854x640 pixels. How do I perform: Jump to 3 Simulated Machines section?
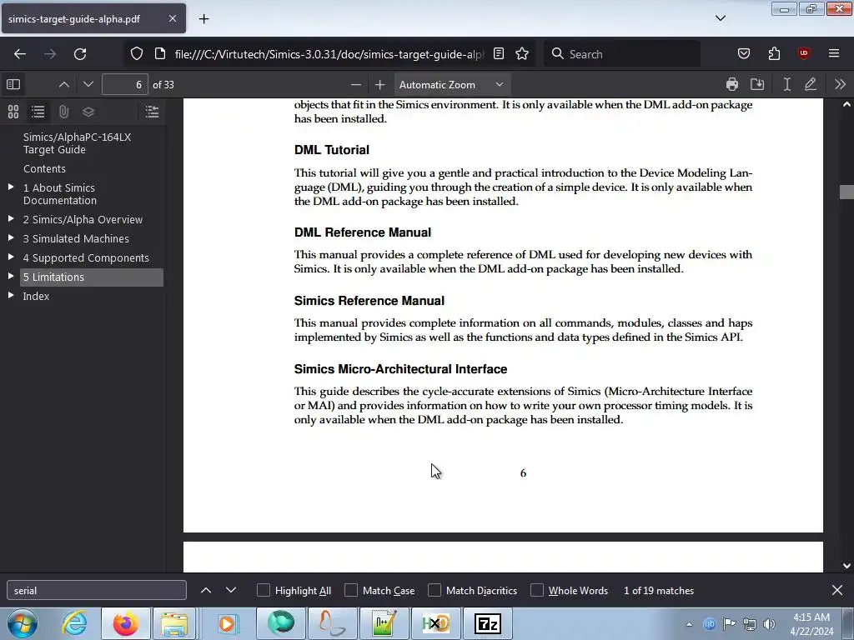pyautogui.click(x=76, y=239)
